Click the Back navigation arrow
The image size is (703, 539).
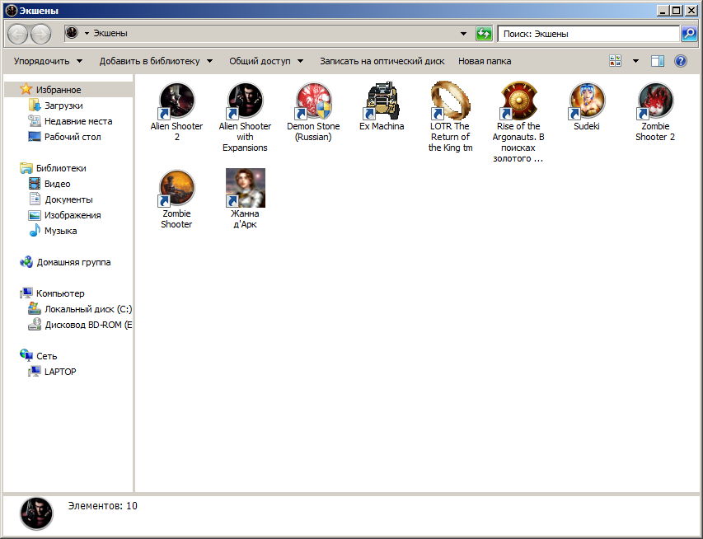tap(17, 34)
